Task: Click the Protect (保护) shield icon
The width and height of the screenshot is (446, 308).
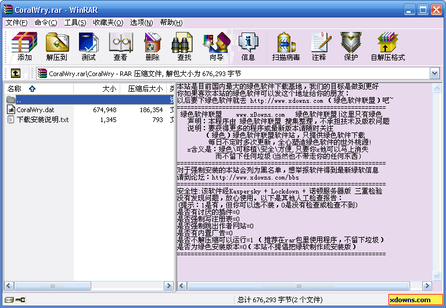Action: [351, 46]
